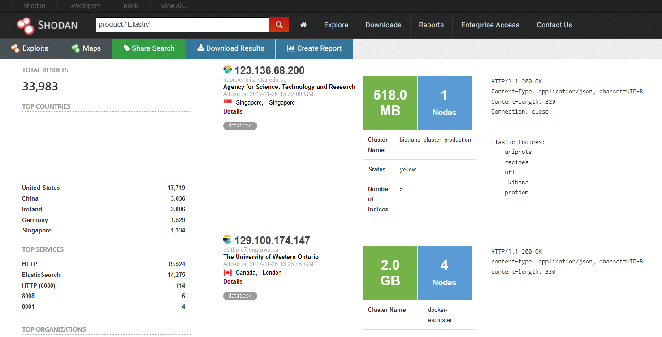
Task: Click database tag under Singapore result
Action: (x=240, y=126)
